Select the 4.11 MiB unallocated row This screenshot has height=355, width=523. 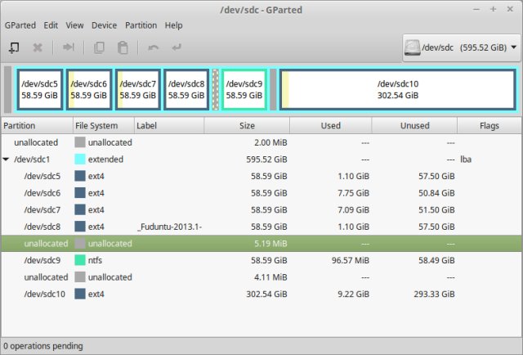click(x=261, y=277)
